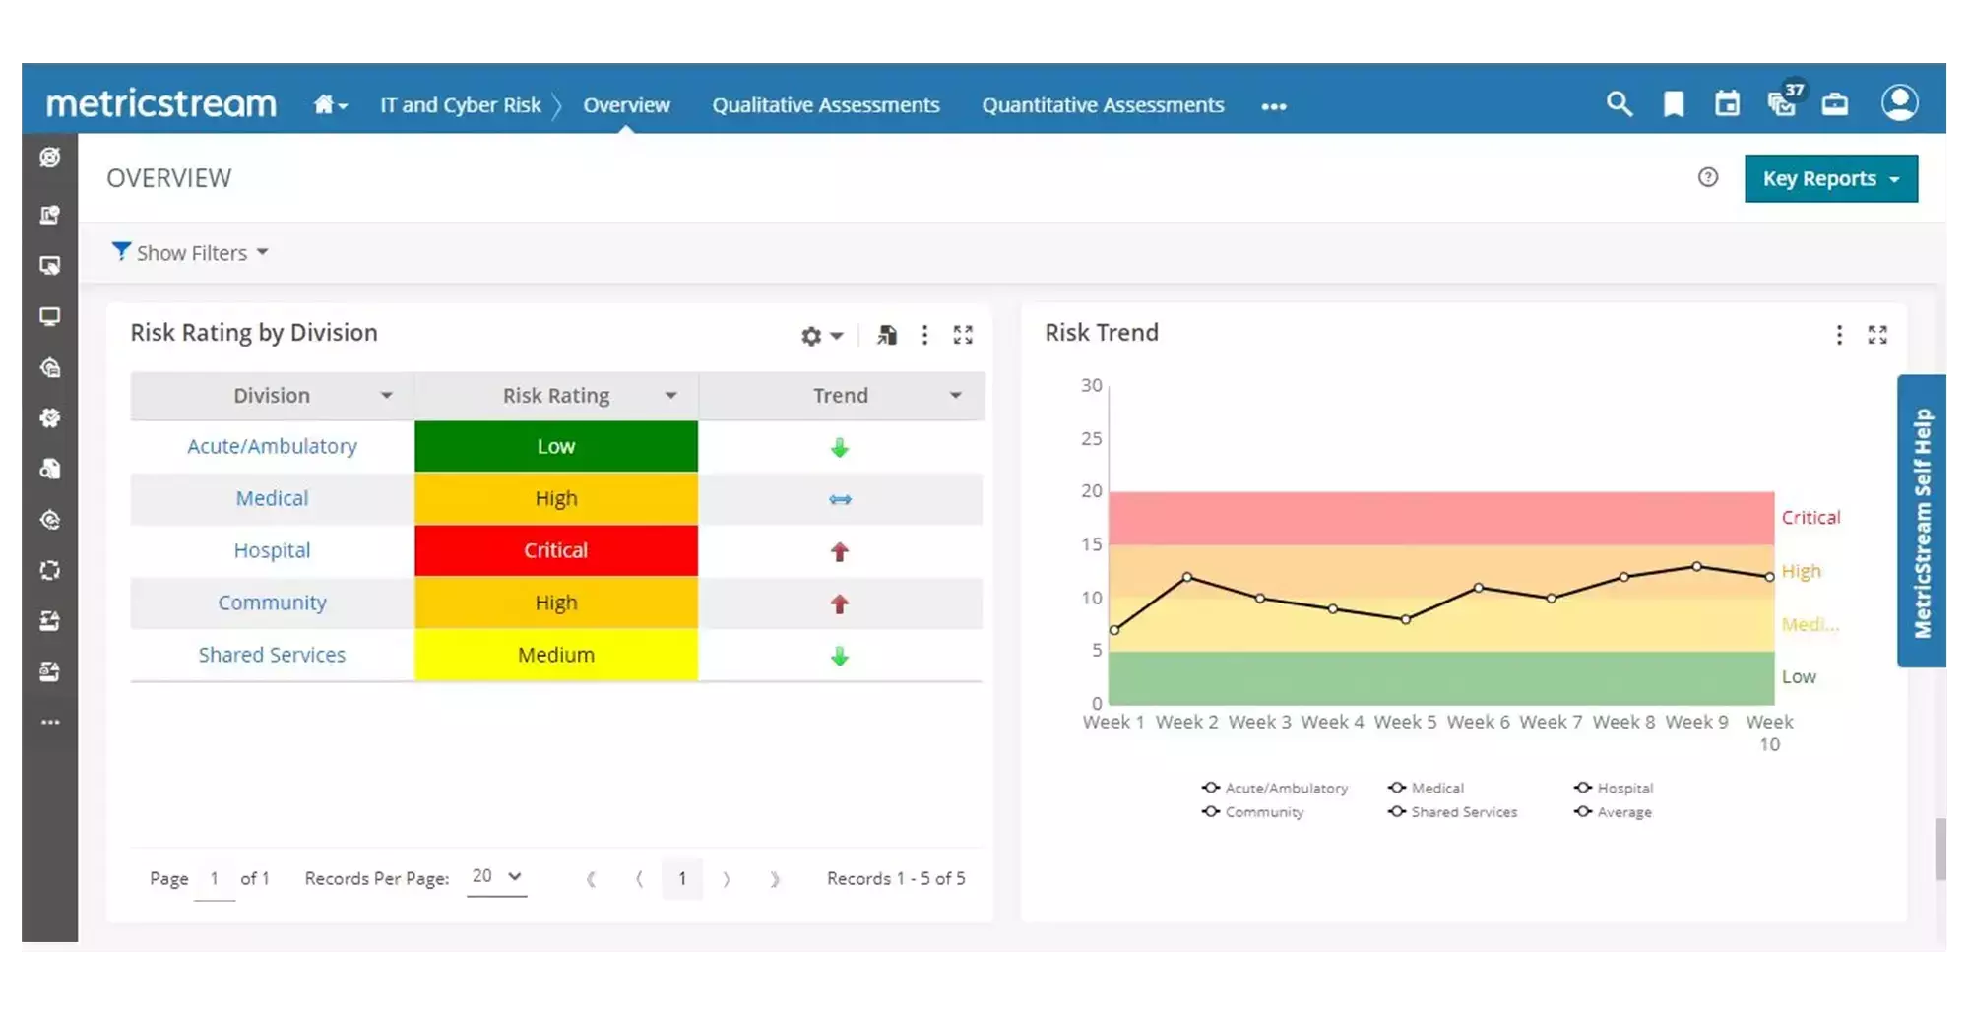Click the down trend arrow for Acute/Ambulatory
The image size is (1969, 1015).
click(839, 448)
